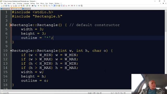Click the Zoom In toolbar icon
This screenshot has height=94, width=167.
tap(38, 6)
